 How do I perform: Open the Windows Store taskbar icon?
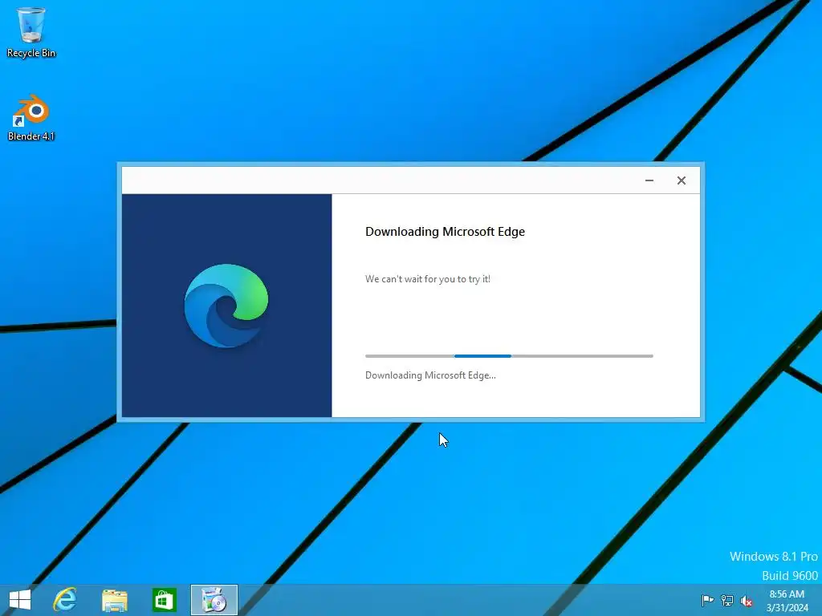(x=164, y=600)
